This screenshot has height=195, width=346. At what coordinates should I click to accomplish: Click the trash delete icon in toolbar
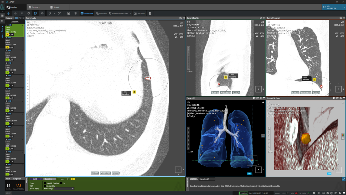pyautogui.click(x=75, y=13)
